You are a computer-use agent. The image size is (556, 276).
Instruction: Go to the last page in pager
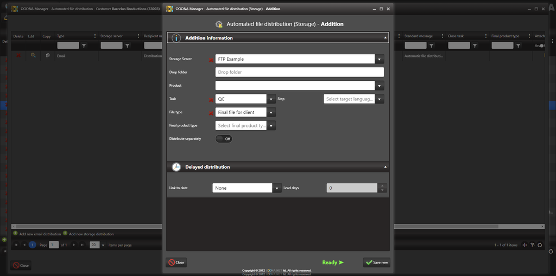click(x=82, y=245)
